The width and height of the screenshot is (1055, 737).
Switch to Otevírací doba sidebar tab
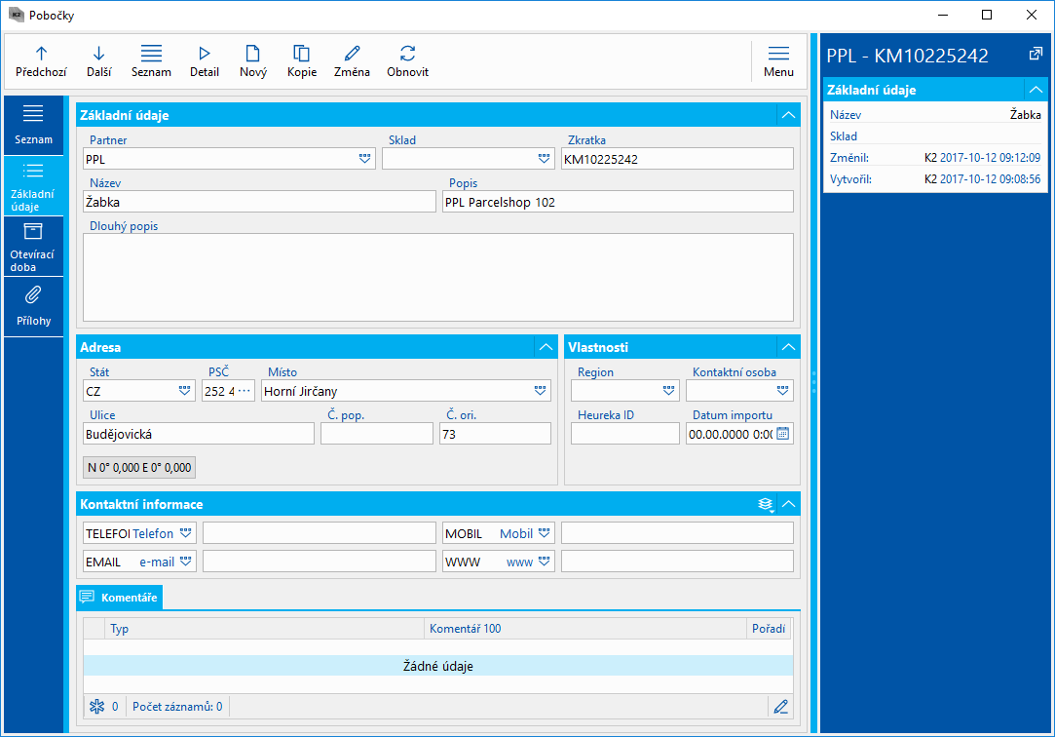pyautogui.click(x=32, y=247)
